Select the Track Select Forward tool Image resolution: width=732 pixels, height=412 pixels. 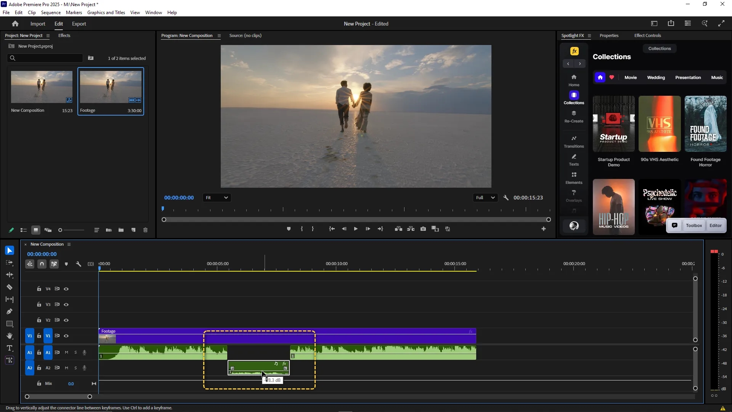point(10,263)
